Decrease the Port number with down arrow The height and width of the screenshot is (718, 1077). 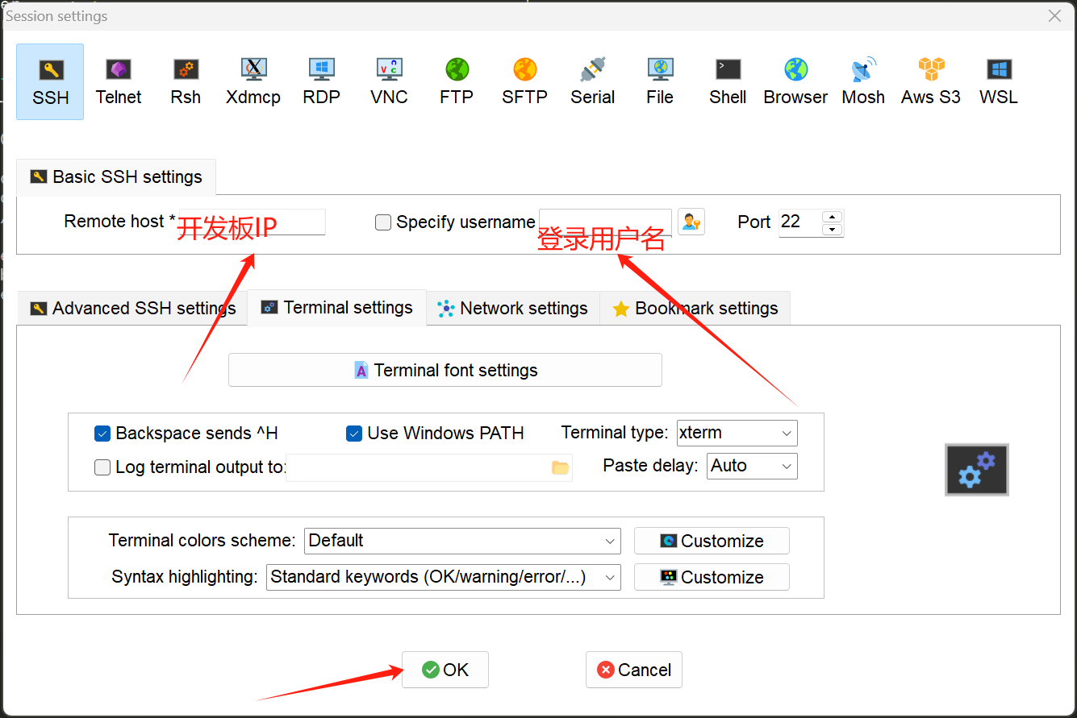(833, 229)
